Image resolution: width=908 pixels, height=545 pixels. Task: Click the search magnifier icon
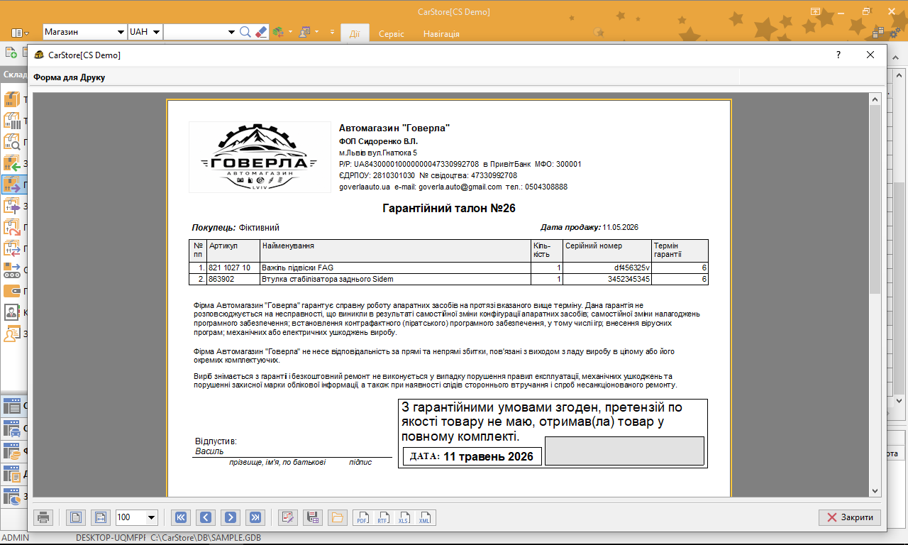pyautogui.click(x=245, y=32)
